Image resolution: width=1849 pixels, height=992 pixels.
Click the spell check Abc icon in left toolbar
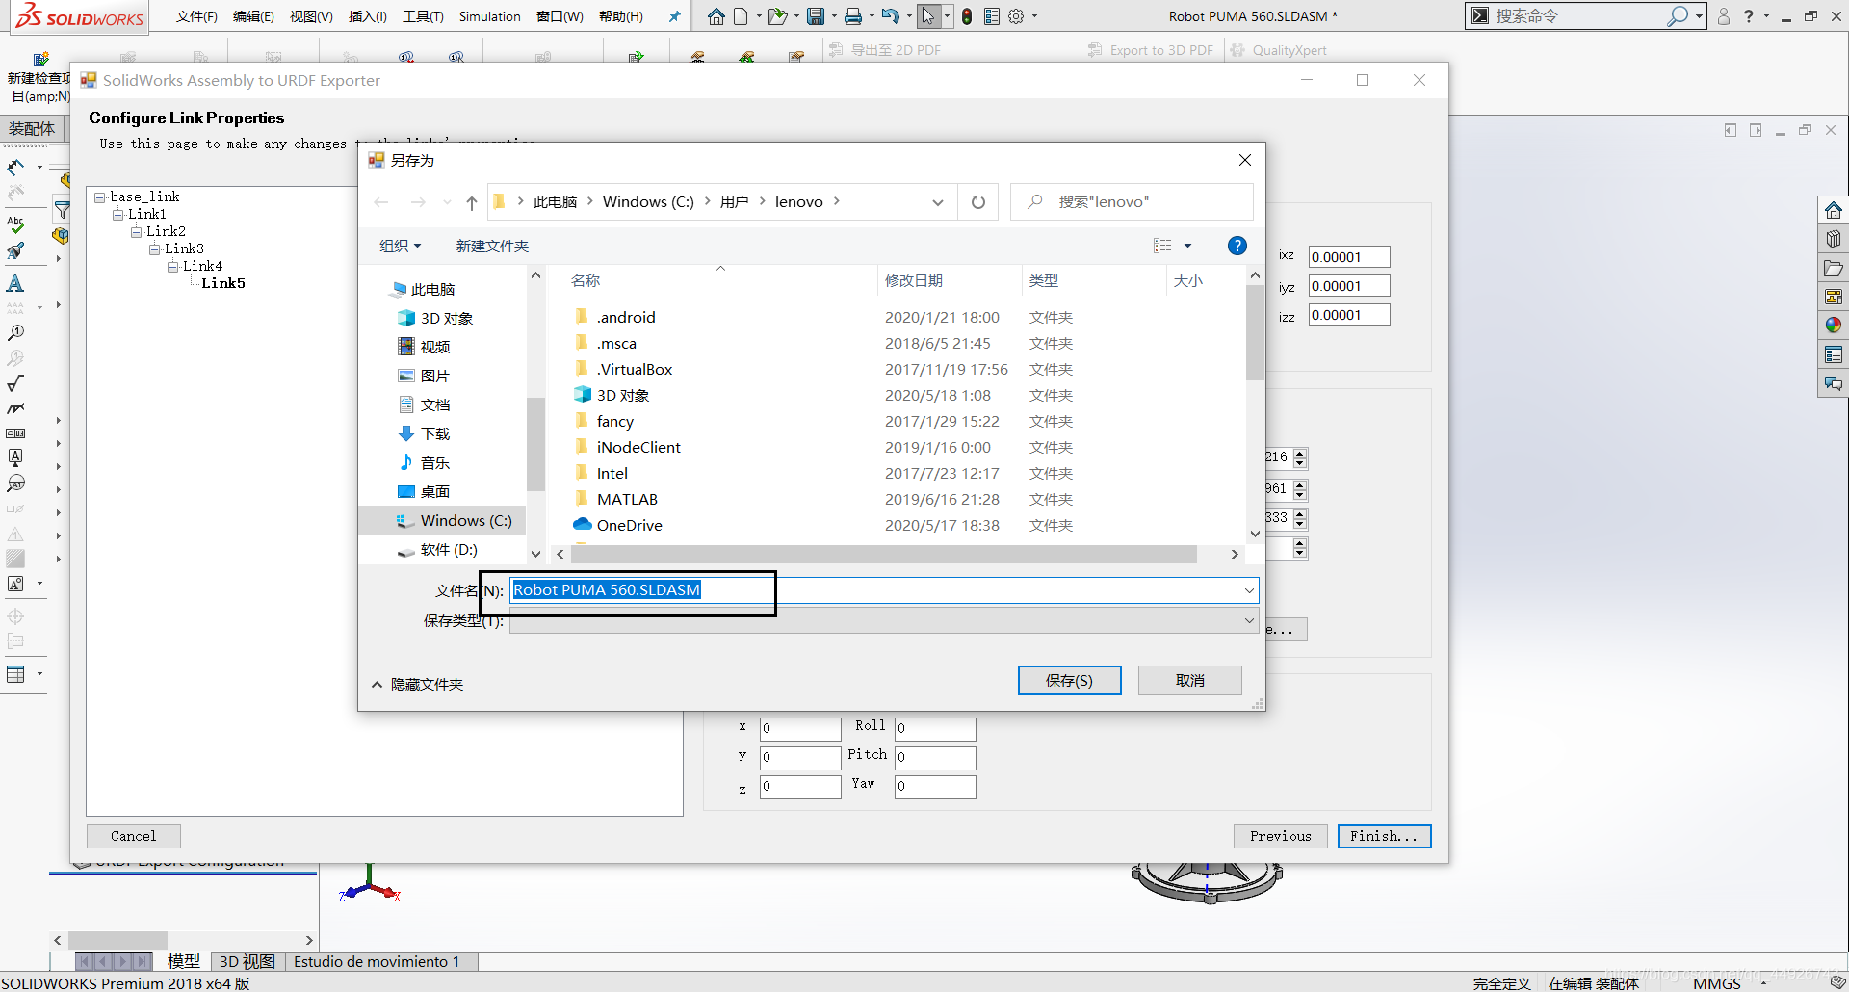(x=15, y=224)
